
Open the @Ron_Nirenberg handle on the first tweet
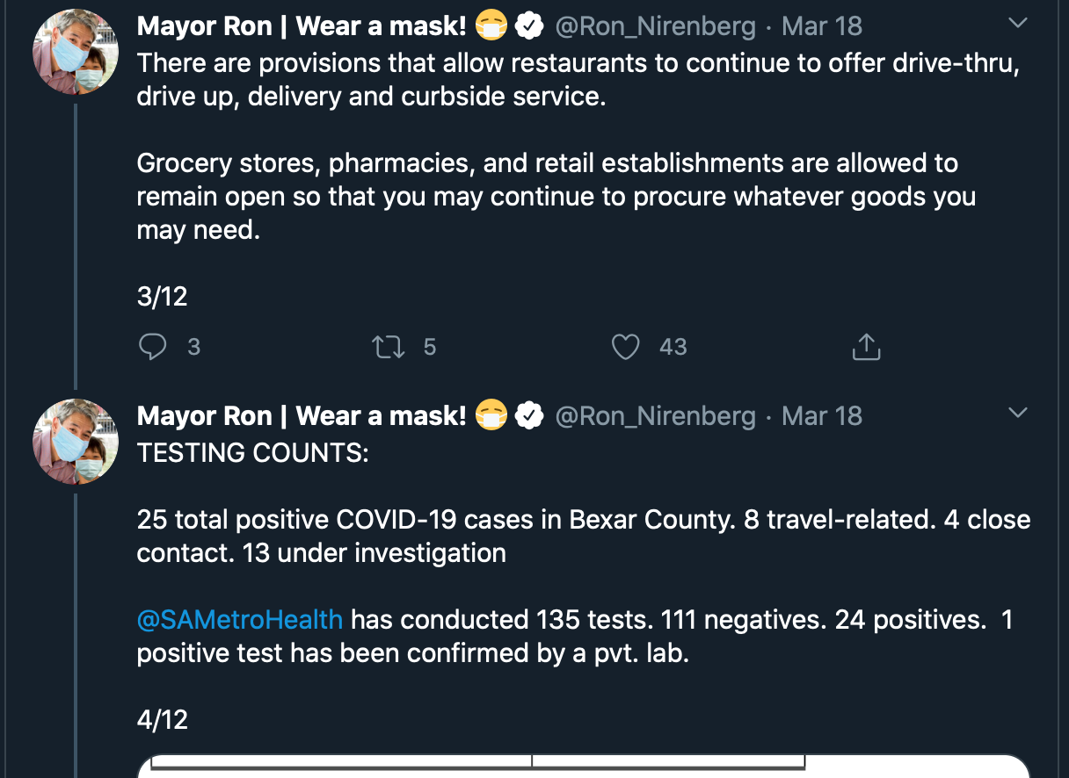[655, 26]
